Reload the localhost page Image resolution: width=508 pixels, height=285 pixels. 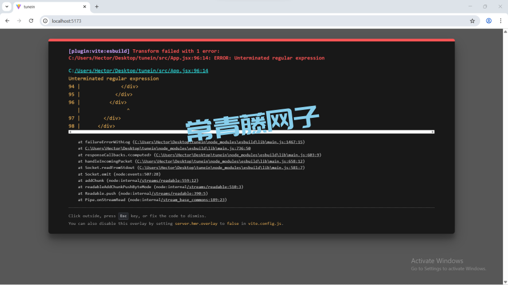click(x=31, y=21)
